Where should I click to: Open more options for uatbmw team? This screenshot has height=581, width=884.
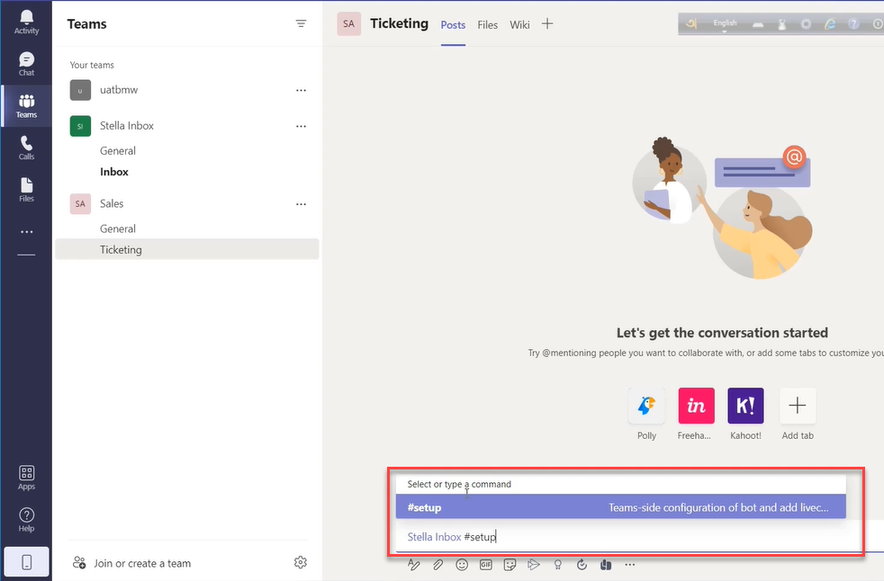coord(301,90)
